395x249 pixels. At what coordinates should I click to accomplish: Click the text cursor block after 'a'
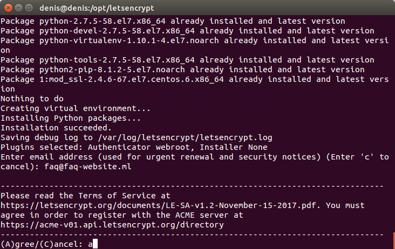click(x=95, y=244)
